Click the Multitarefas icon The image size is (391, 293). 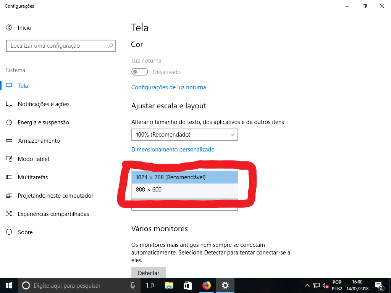[9, 177]
